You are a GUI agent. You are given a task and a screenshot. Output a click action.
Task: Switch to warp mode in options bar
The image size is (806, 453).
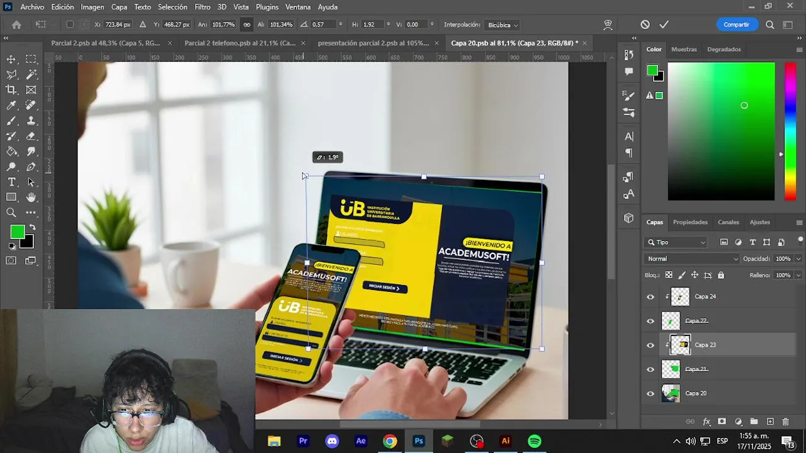[x=608, y=25]
